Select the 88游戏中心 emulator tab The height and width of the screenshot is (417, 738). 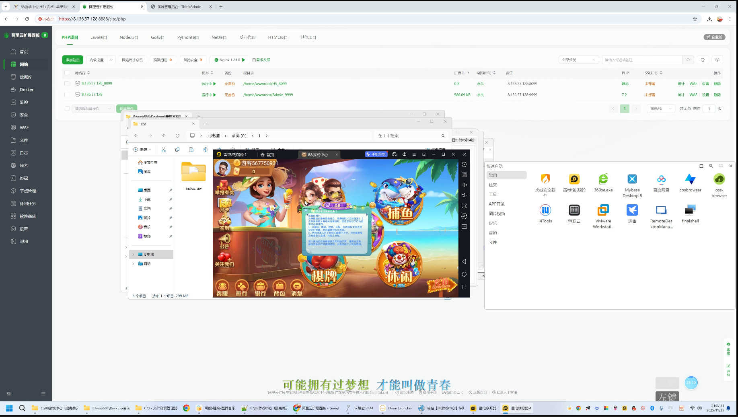click(318, 154)
